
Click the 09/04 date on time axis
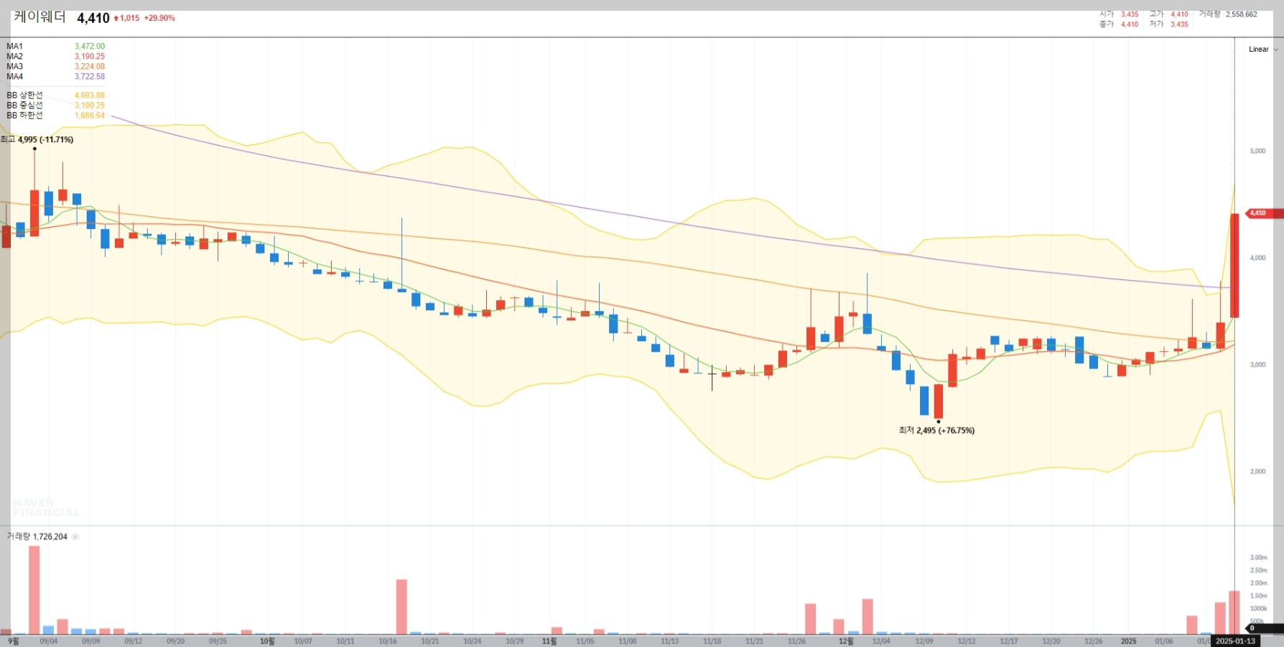point(49,641)
